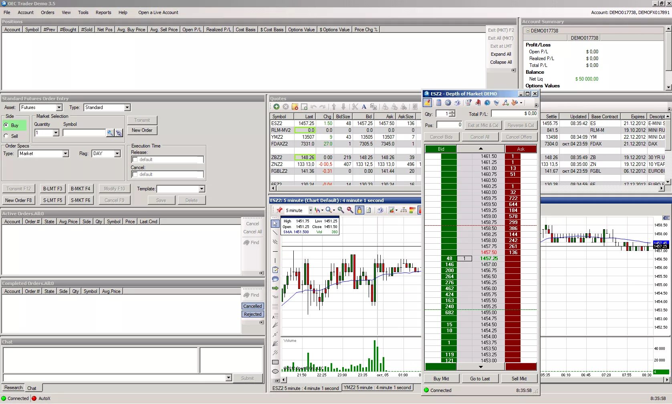
Task: Click the pin icon in the chart toolbar
Action: coord(280,210)
